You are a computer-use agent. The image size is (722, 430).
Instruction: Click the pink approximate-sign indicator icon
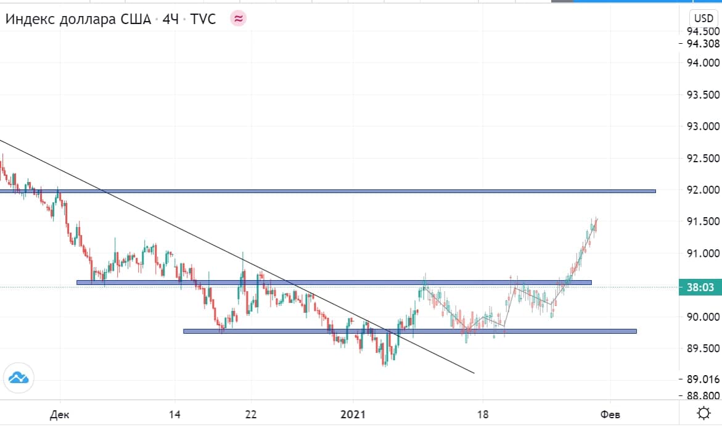click(239, 19)
